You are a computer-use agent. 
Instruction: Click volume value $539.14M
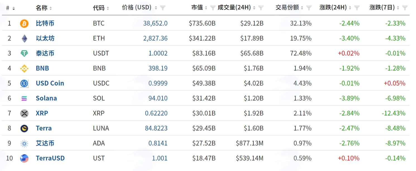pyautogui.click(x=250, y=158)
